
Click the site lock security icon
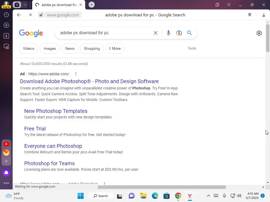[x=41, y=15]
